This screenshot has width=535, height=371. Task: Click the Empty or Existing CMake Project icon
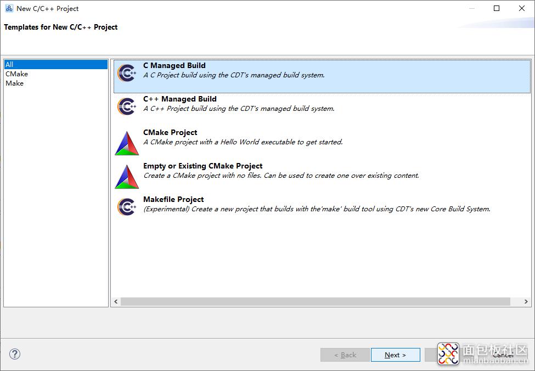tap(127, 177)
